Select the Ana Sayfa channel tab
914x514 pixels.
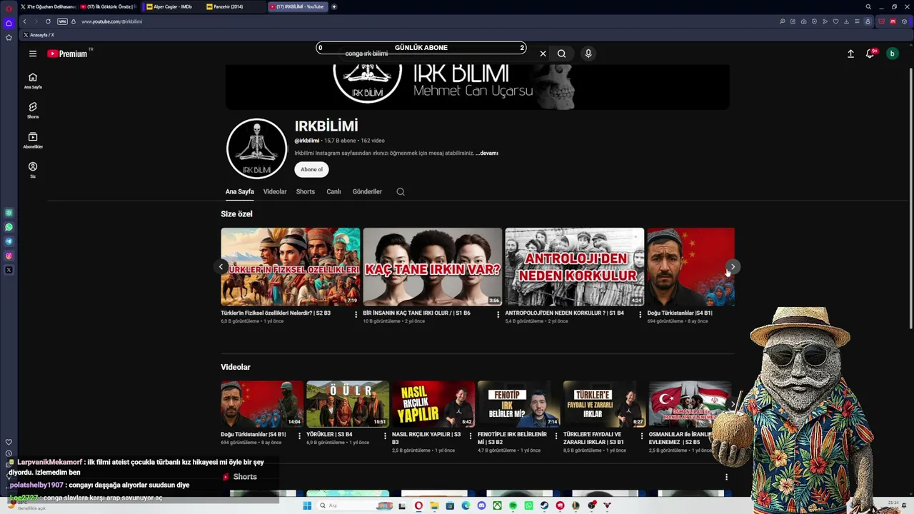(240, 191)
